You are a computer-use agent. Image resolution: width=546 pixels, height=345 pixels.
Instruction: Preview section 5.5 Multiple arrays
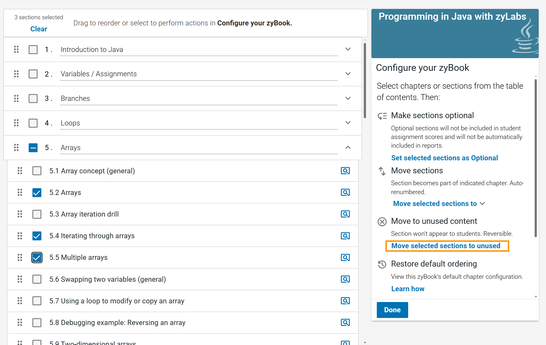click(345, 257)
